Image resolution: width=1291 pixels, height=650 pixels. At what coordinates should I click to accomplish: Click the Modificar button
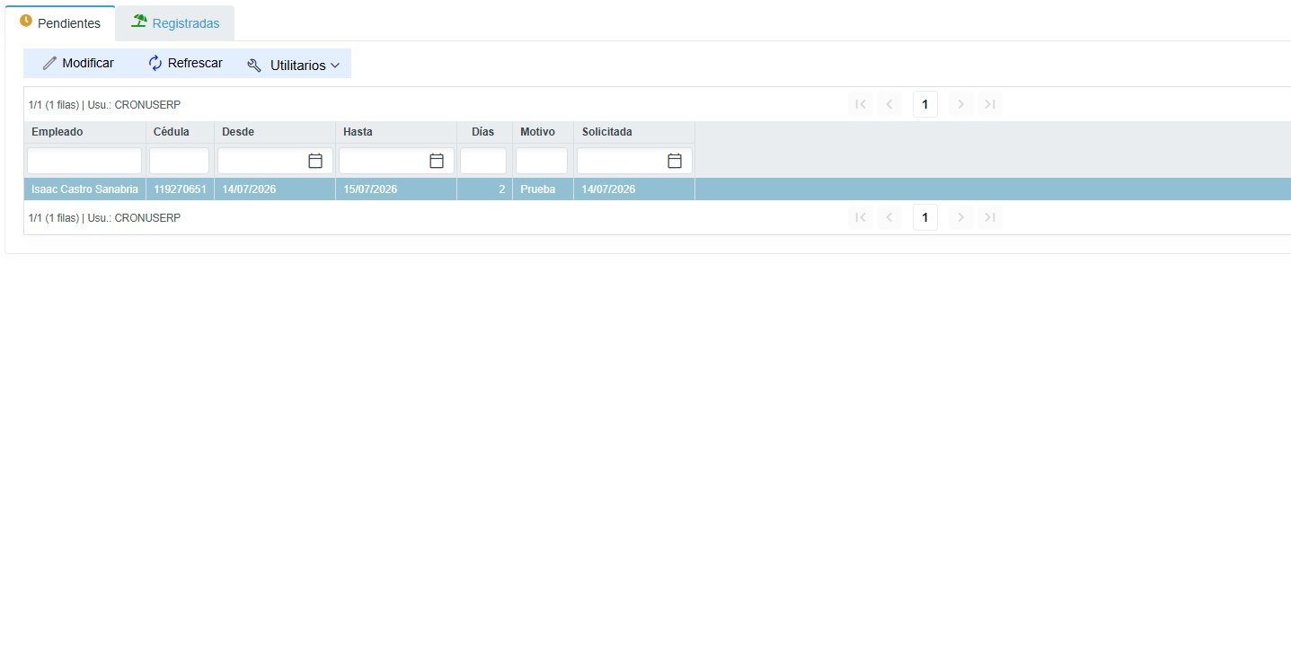pyautogui.click(x=78, y=64)
